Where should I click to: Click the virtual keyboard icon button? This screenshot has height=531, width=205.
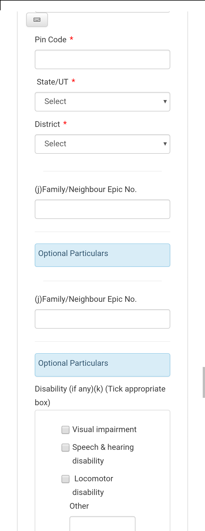[x=37, y=20]
